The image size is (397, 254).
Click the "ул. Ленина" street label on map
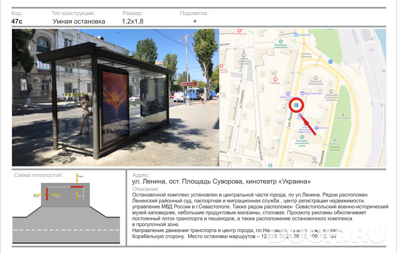pyautogui.click(x=290, y=119)
